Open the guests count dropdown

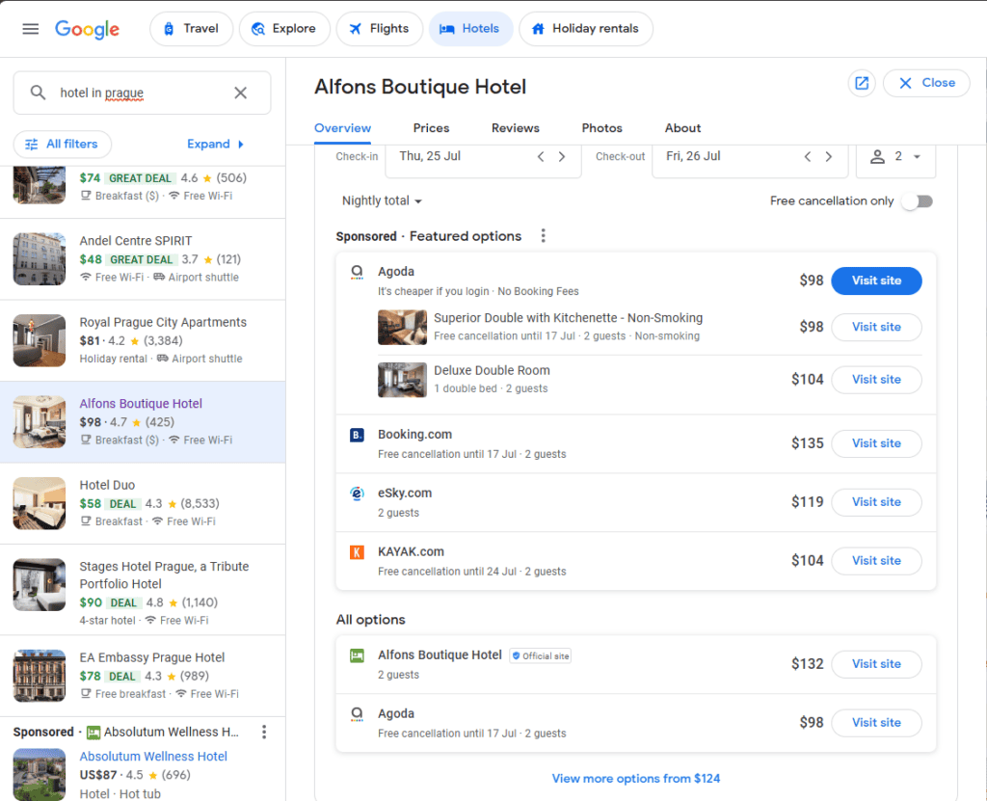(896, 157)
